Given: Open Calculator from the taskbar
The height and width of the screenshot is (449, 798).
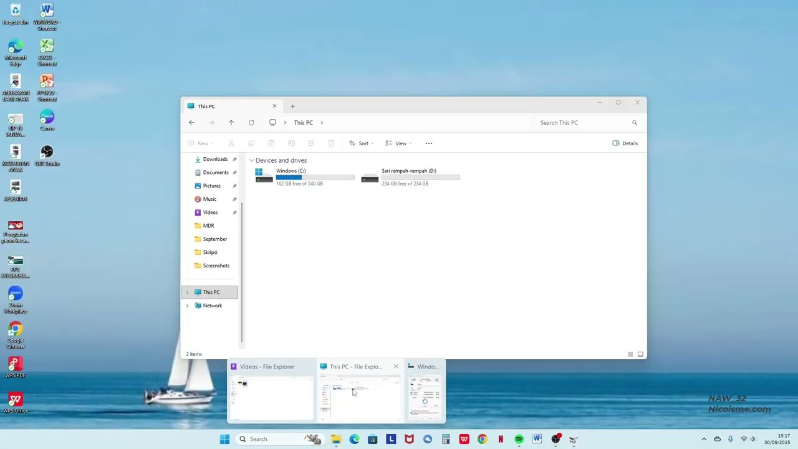Looking at the screenshot, I should tap(446, 439).
